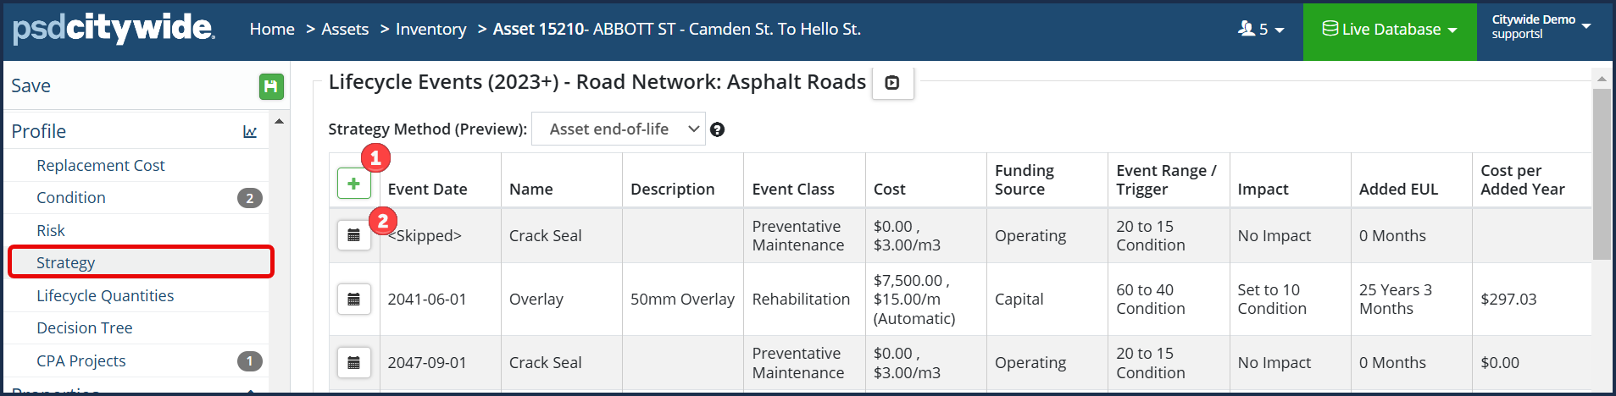Navigate to Inventory breadcrumb link

(430, 29)
